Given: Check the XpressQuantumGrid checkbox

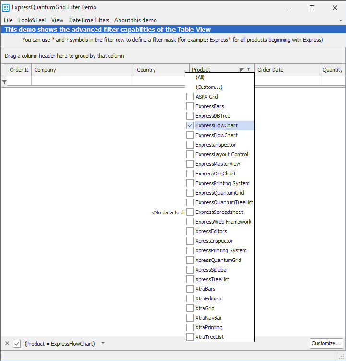Looking at the screenshot, I should pyautogui.click(x=190, y=260).
